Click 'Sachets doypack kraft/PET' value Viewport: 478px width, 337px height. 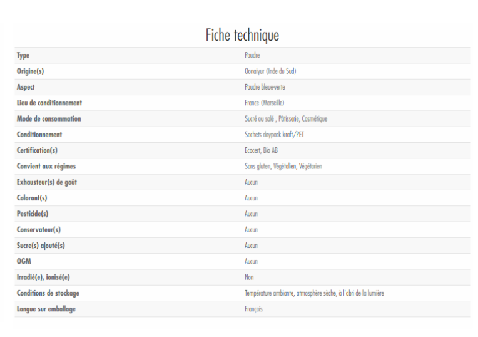pos(274,135)
